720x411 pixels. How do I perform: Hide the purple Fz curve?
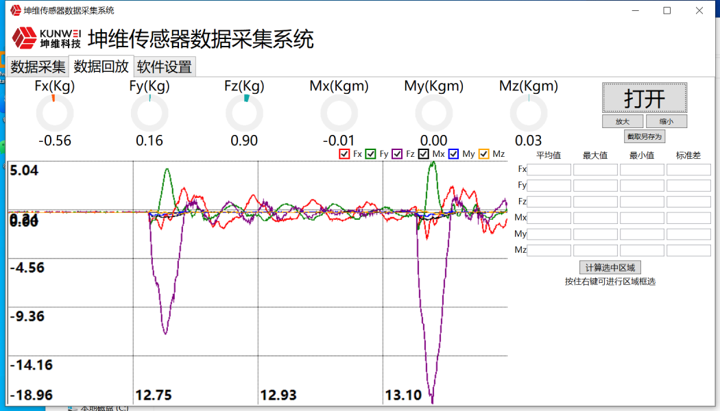(397, 154)
